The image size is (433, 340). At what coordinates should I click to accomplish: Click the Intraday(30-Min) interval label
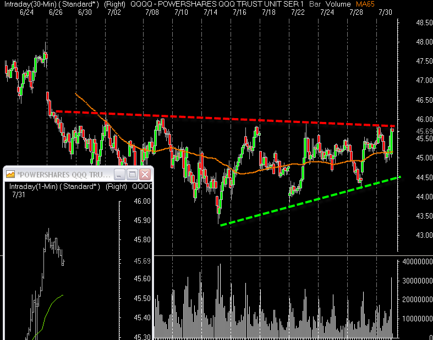30,4
